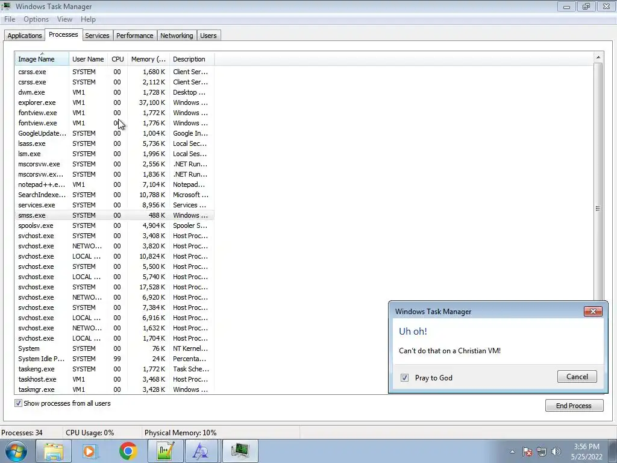Select the taskeng.exe process row
Viewport: 617px width, 463px height.
pyautogui.click(x=114, y=369)
